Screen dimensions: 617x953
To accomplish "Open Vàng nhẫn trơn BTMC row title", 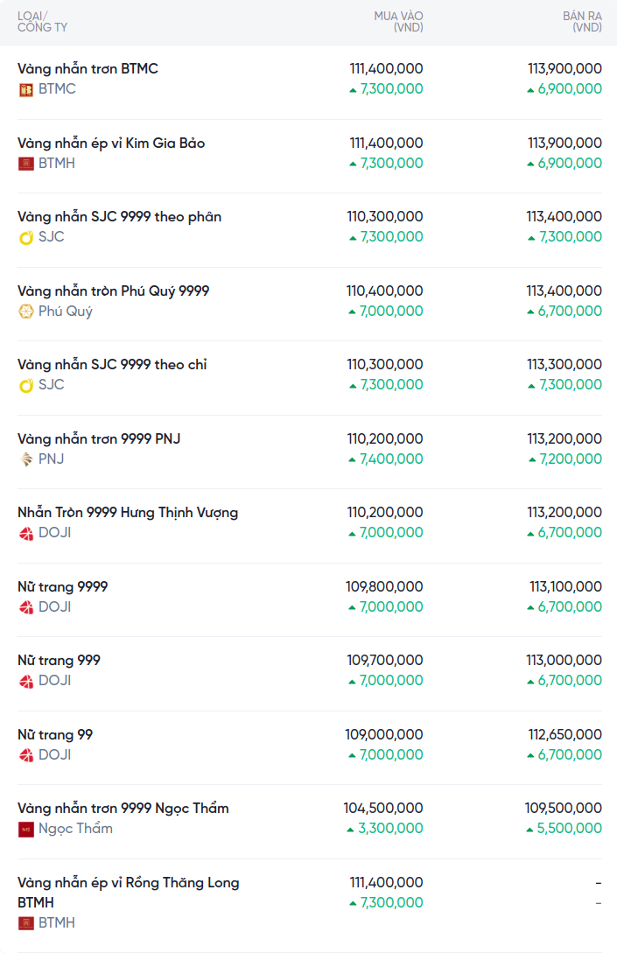I will [x=88, y=69].
